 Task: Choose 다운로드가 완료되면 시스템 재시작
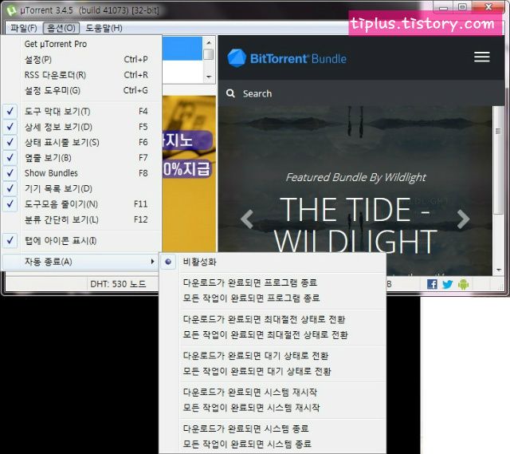click(x=273, y=392)
